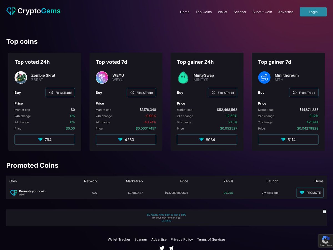Click the $0.120093099636 price cell
The width and height of the screenshot is (333, 250).
point(176,193)
